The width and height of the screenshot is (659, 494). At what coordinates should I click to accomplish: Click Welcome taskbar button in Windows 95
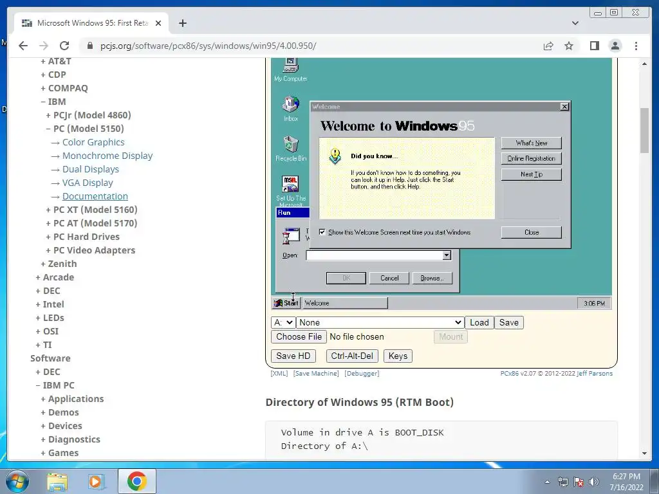pyautogui.click(x=345, y=303)
